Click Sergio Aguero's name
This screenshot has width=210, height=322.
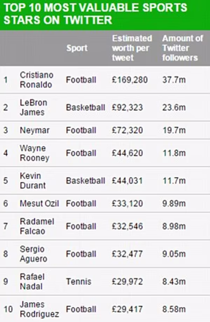(x=33, y=254)
